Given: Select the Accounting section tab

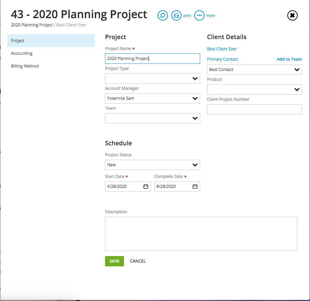Looking at the screenshot, I should tap(22, 53).
